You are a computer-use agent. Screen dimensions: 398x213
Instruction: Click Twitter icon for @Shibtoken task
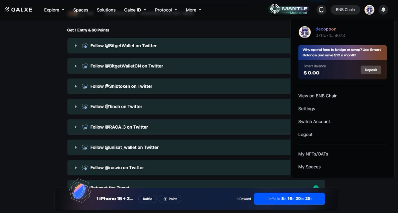(85, 86)
